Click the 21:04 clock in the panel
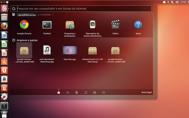189x118 pixels. pos(183,2)
